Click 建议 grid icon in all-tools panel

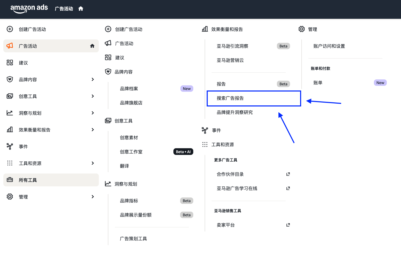[108, 57]
